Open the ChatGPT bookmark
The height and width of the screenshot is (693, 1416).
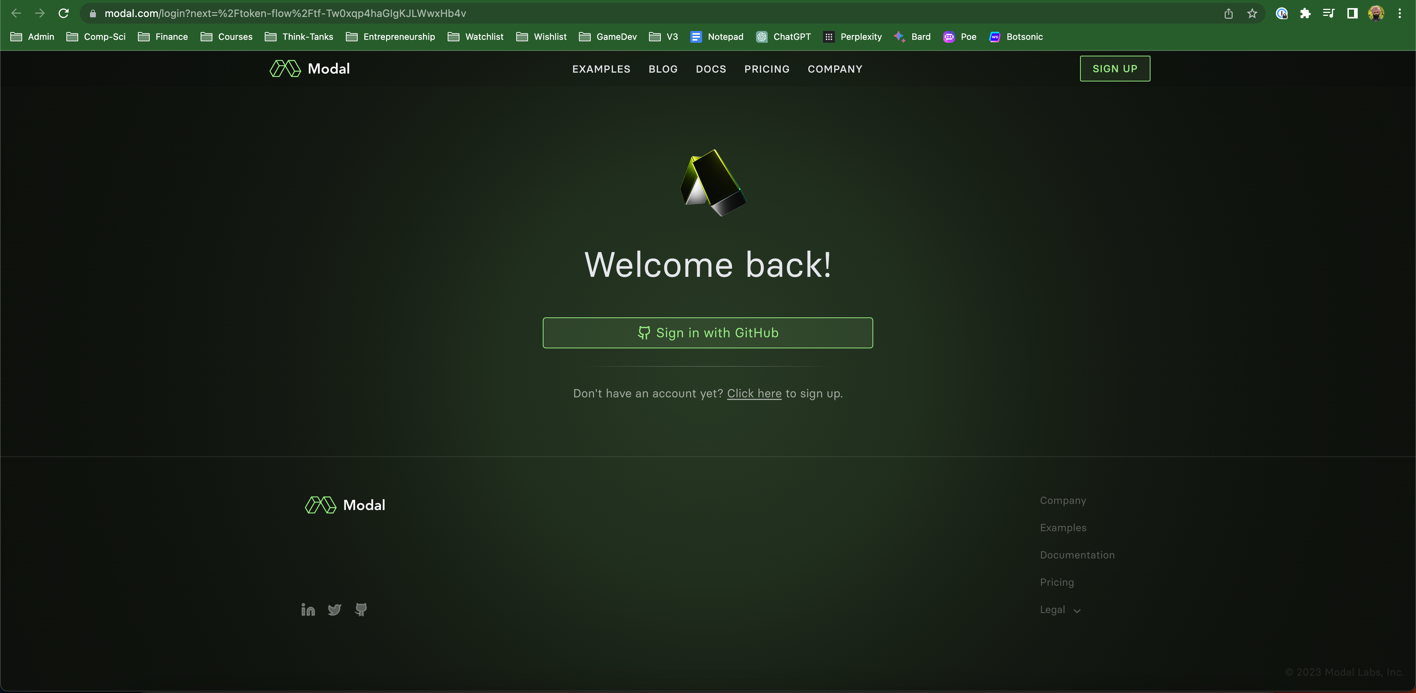click(x=783, y=37)
